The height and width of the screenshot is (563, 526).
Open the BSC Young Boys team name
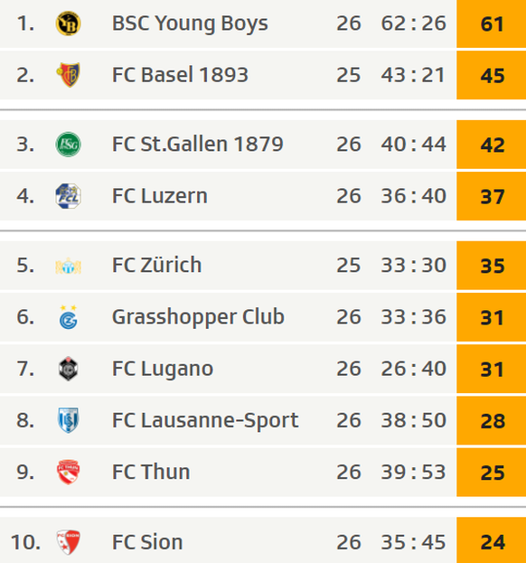190,23
